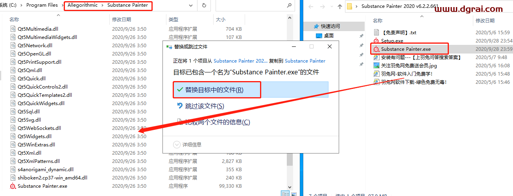Select 关注羽兔网免费送会员.jpg file

409,66
